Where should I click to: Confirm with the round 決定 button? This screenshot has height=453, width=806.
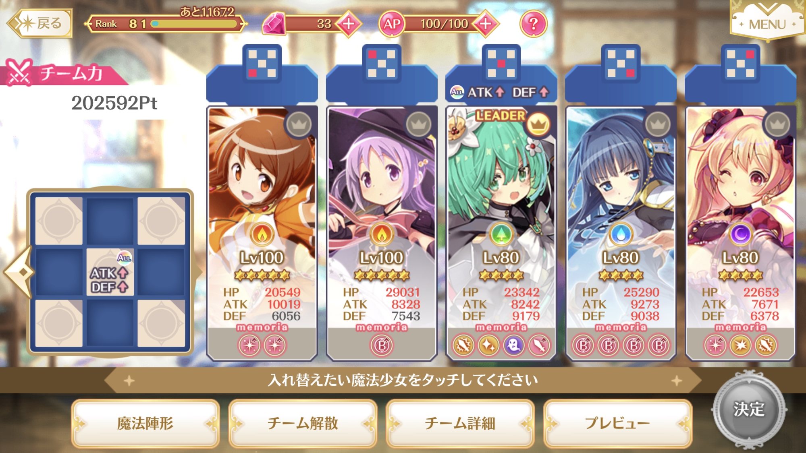coord(749,410)
